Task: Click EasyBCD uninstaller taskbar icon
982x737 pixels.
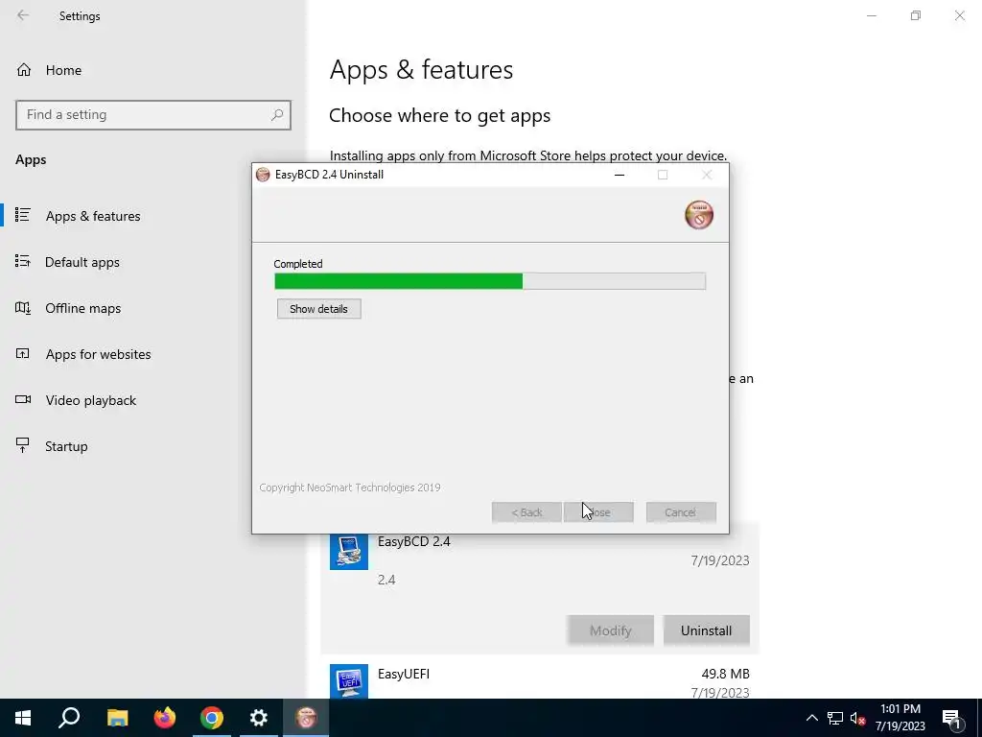Action: point(306,718)
